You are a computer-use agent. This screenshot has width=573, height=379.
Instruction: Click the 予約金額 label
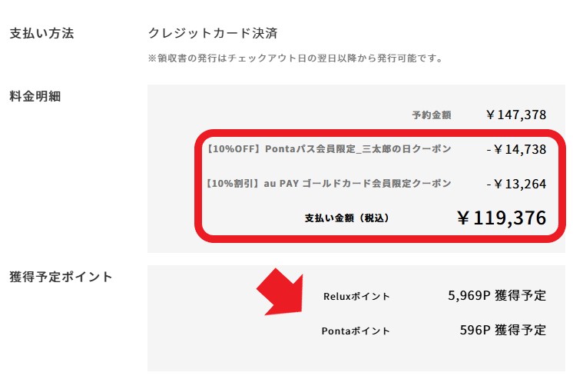click(x=431, y=115)
